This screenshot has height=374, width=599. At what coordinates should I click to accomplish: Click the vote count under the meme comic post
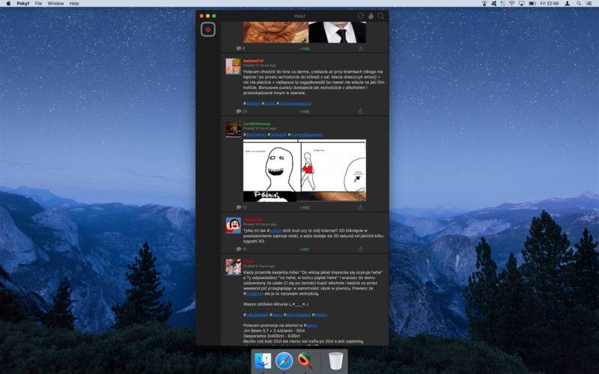pyautogui.click(x=305, y=208)
